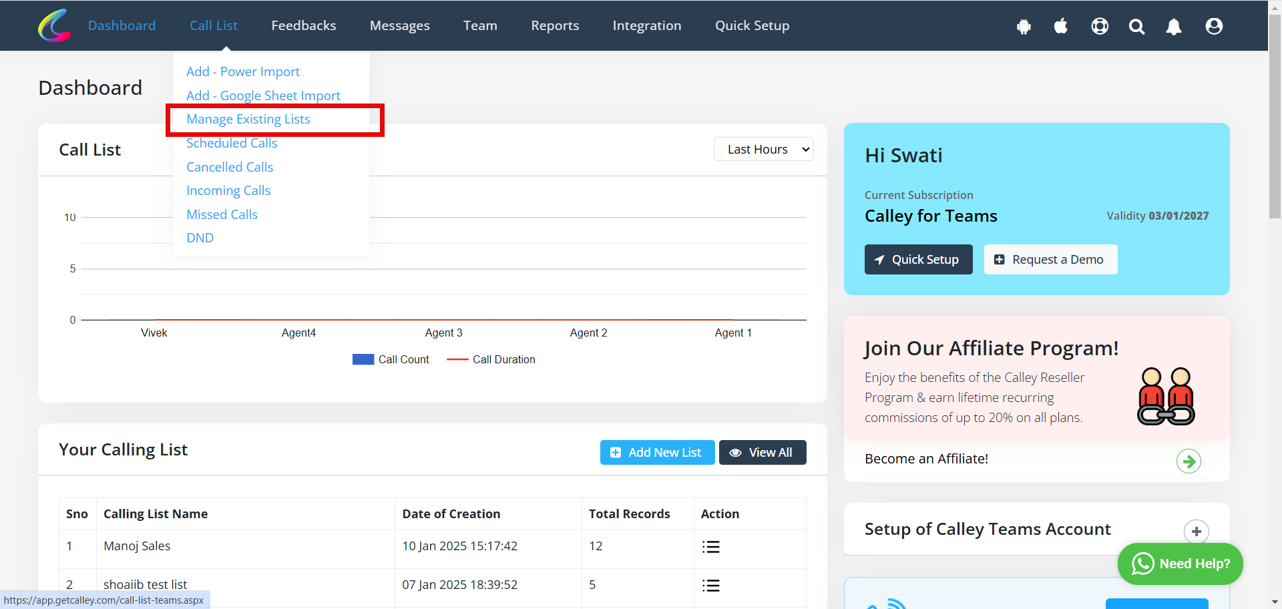Toggle Call Count legend swatch
This screenshot has width=1282, height=609.
(363, 359)
